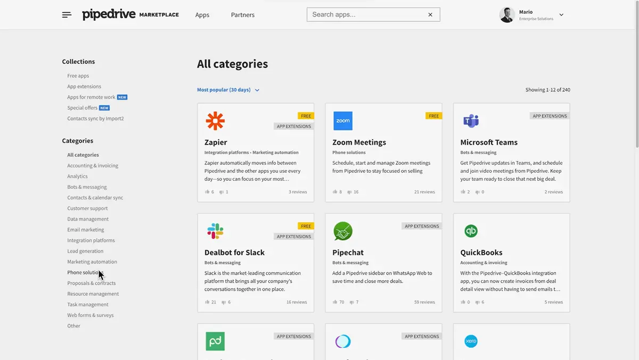Viewport: 639px width, 360px height.
Task: Click the Slack logo on Dealbot card
Action: 215,231
